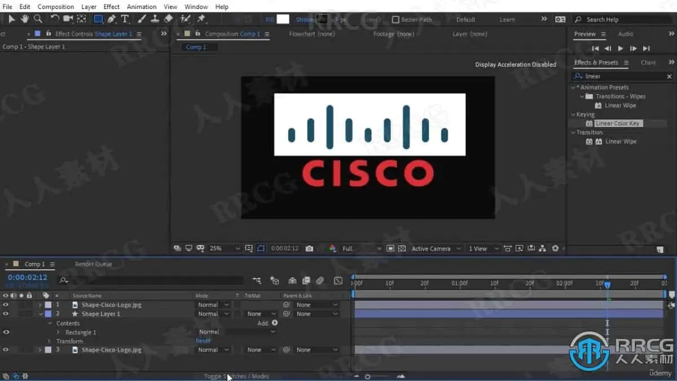
Task: Hide layer 3 Shape-Cisco-Logo.jpg eye toggle
Action: [x=6, y=350]
